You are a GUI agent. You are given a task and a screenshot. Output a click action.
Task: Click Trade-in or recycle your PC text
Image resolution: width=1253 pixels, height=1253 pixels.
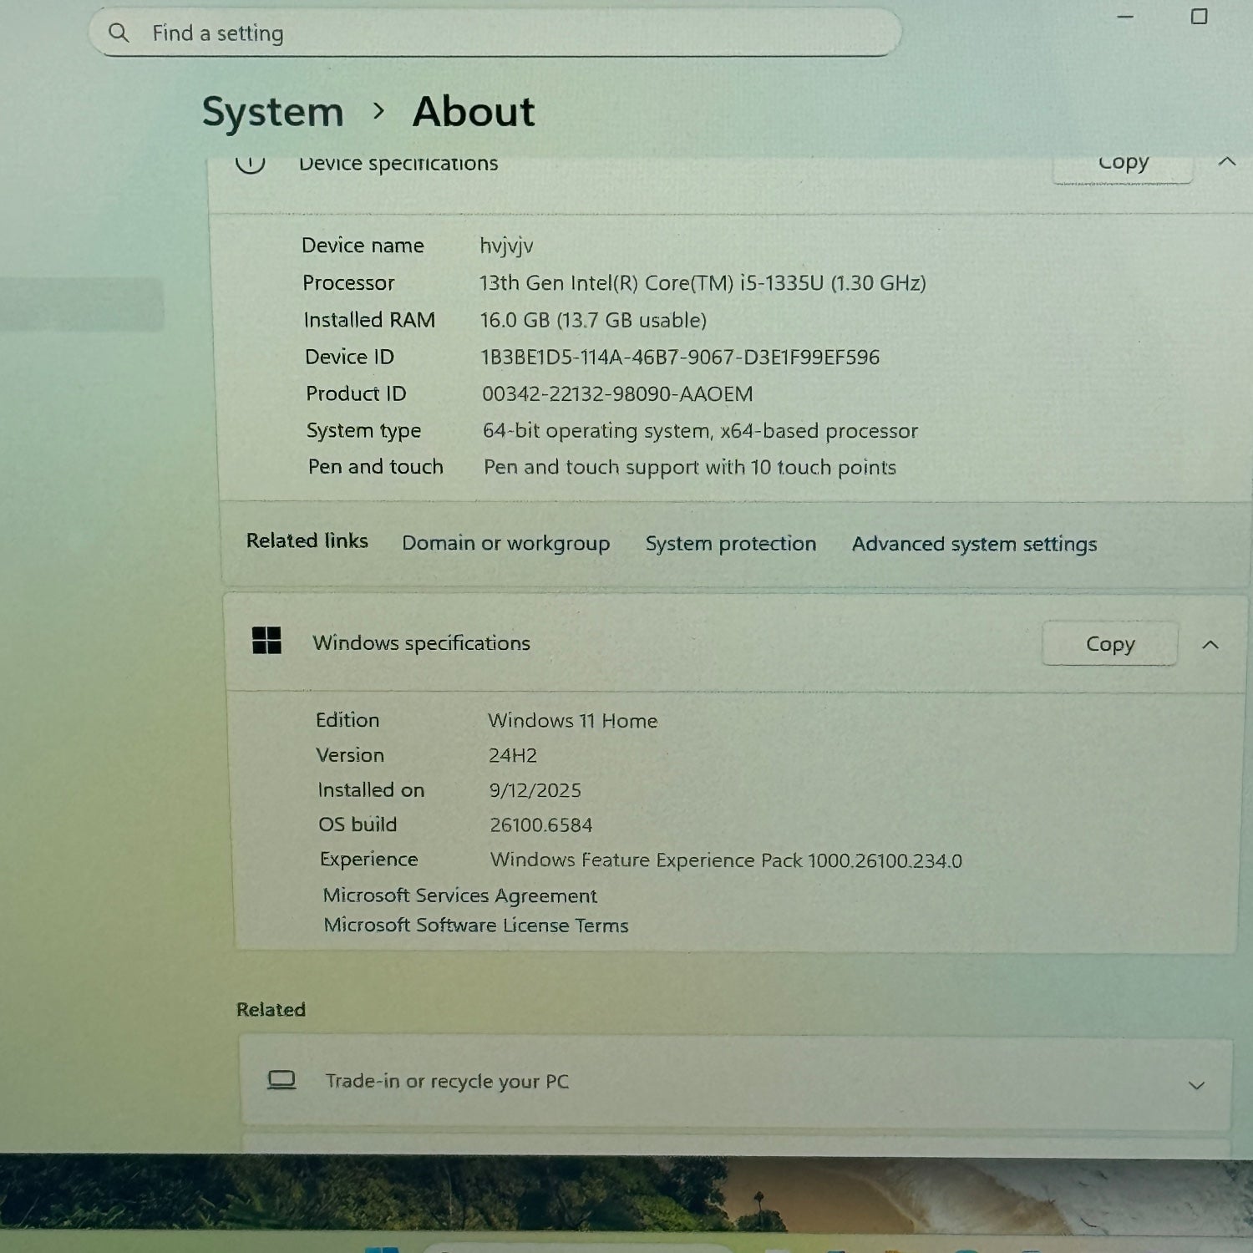click(447, 1081)
